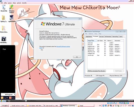Screen dimensions: 134x107
Task: Sort processes by Description column
Action: tap(118, 41)
